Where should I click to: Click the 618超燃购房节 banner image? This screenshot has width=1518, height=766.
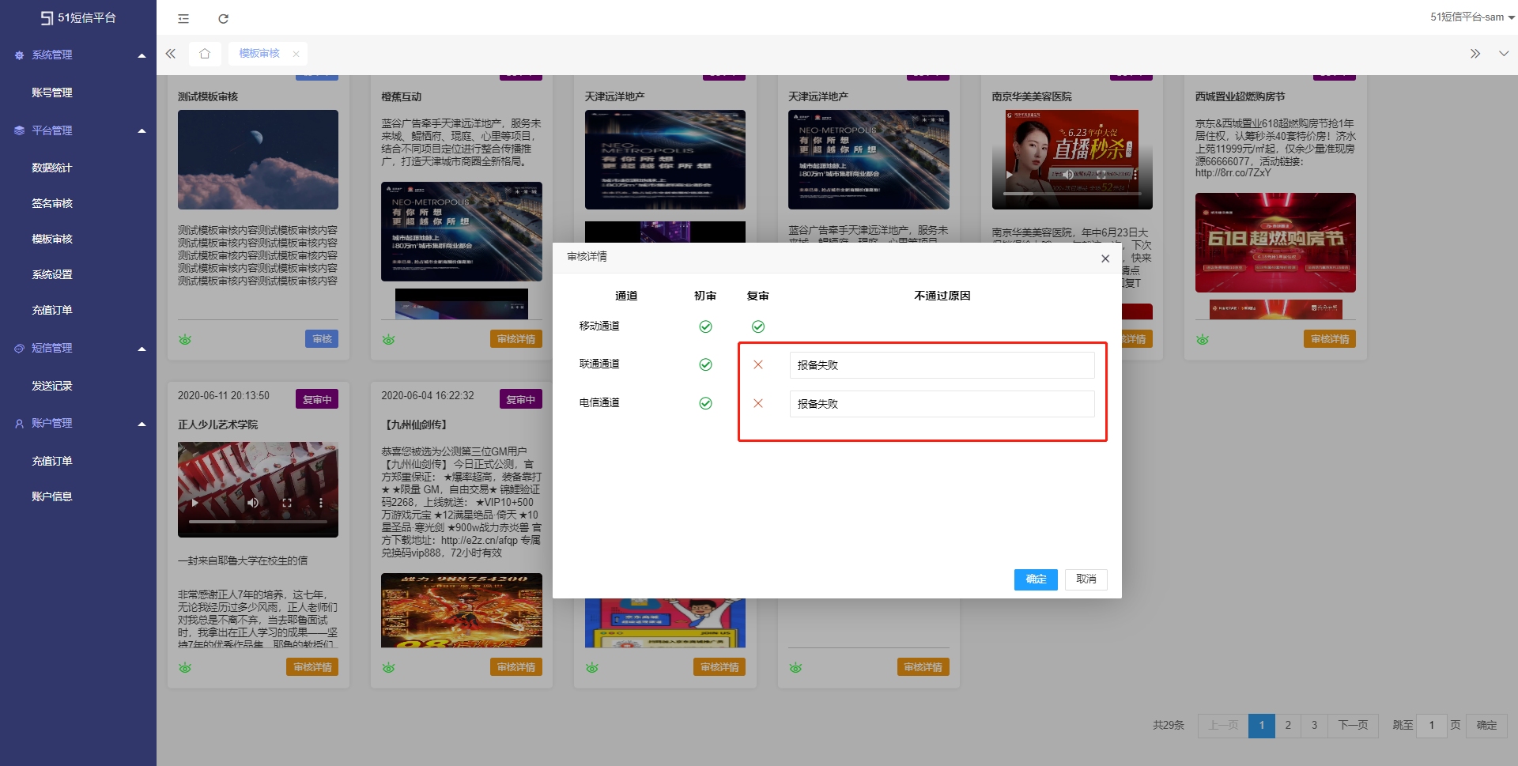1275,243
